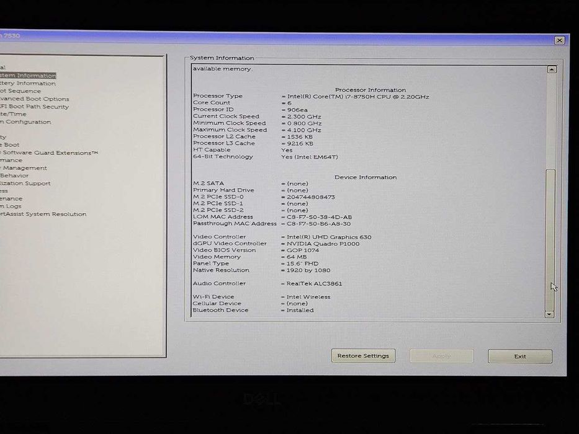This screenshot has height=434, width=579.
Task: Click the Audio Controller RealTek row
Action: 267,283
